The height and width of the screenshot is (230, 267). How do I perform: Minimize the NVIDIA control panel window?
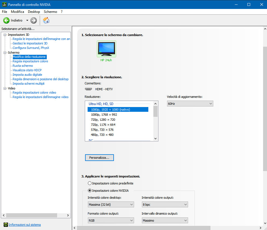coord(236,4)
